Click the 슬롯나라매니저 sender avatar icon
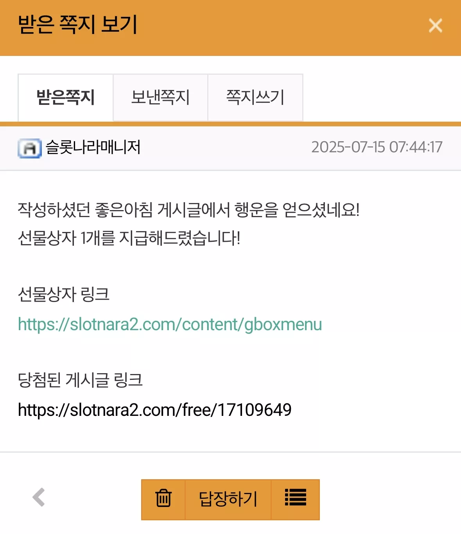 coord(30,148)
